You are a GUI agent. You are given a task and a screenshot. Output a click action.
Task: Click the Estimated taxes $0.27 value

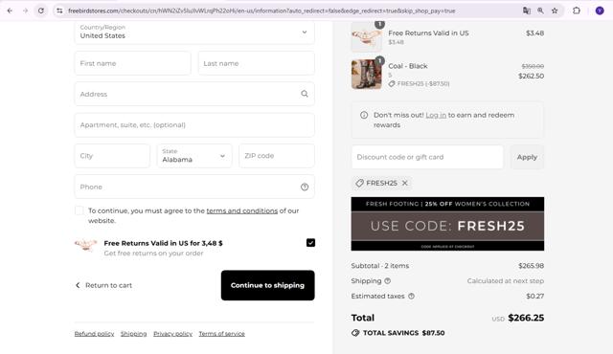point(534,297)
